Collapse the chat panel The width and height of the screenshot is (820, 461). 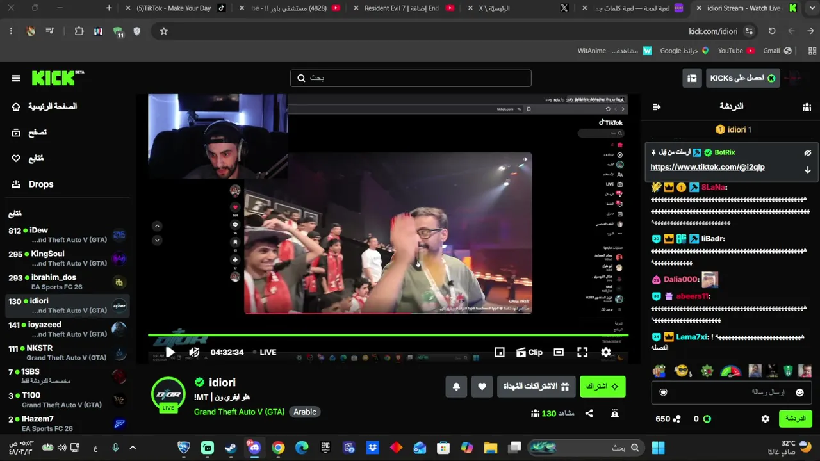(x=656, y=107)
